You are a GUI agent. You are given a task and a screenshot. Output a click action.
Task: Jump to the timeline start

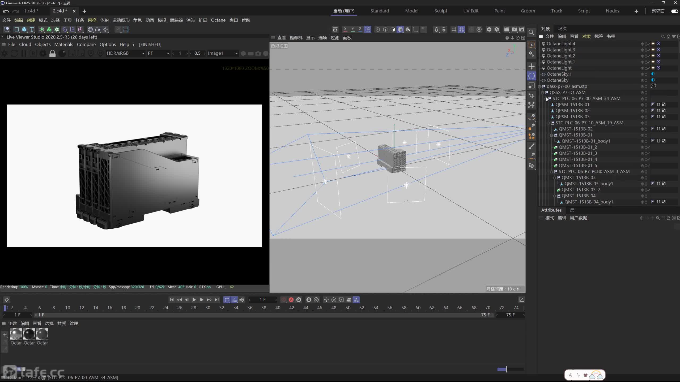172,300
